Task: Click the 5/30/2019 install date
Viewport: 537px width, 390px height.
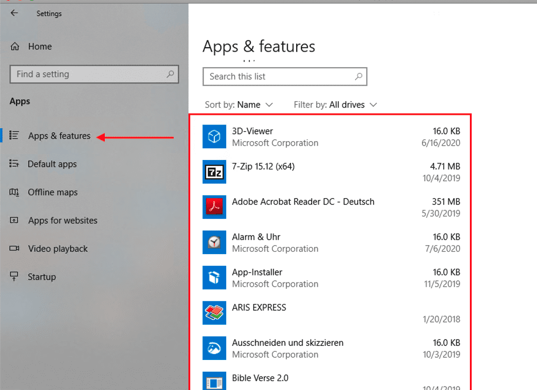Action: click(x=441, y=214)
